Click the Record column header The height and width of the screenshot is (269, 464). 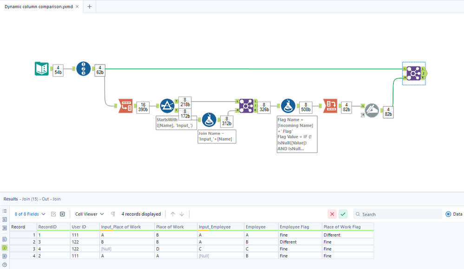click(23, 227)
